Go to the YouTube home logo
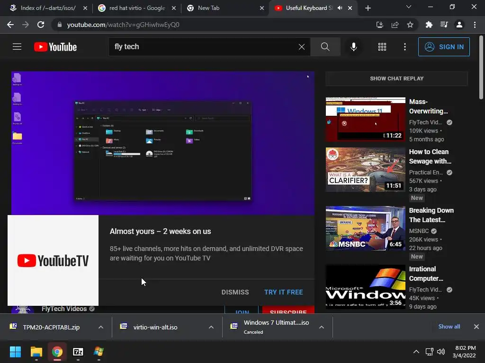Viewport: 485px width, 363px height. (x=55, y=47)
